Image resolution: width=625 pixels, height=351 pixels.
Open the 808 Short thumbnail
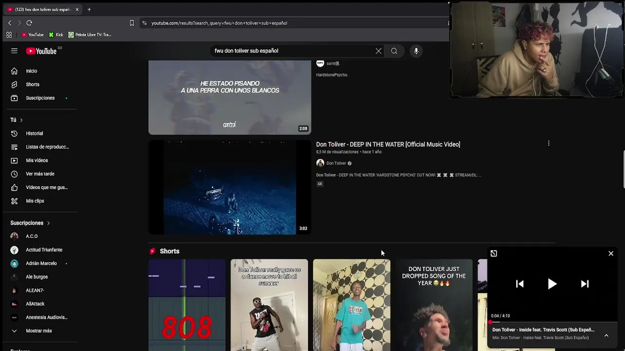point(187,305)
